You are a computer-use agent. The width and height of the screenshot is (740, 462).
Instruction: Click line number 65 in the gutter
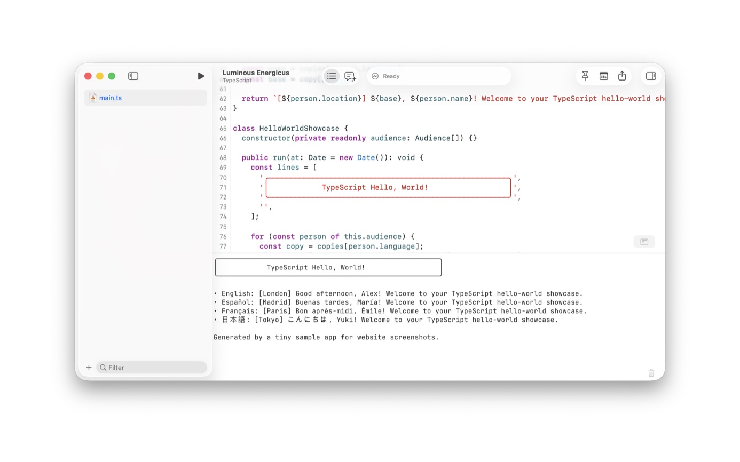pos(223,129)
